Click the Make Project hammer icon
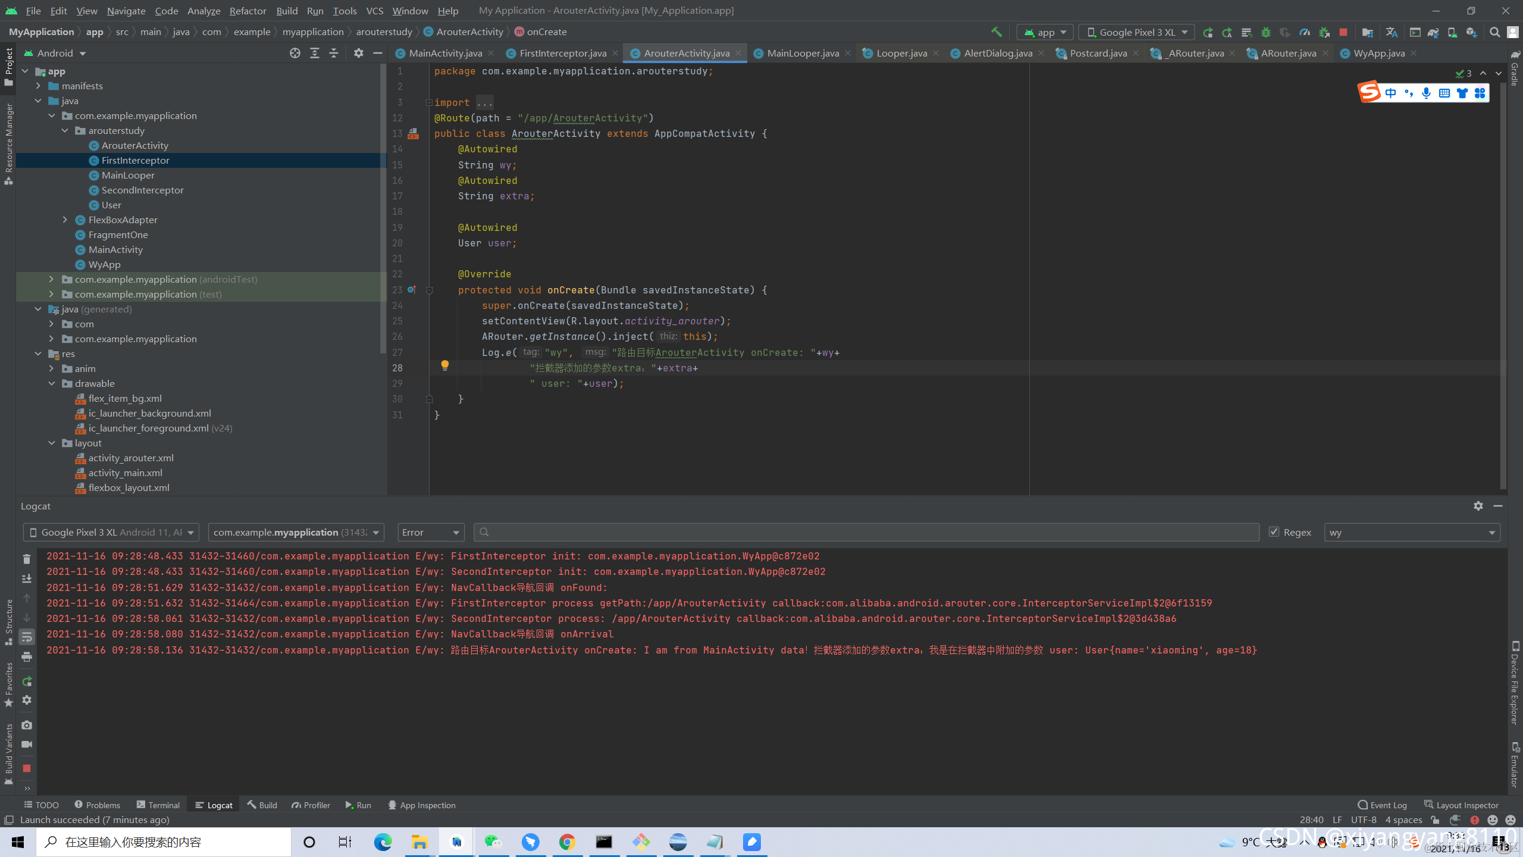This screenshot has height=857, width=1523. [x=996, y=32]
